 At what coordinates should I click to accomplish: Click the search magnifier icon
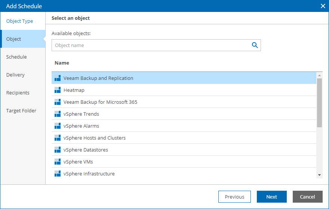coord(255,45)
